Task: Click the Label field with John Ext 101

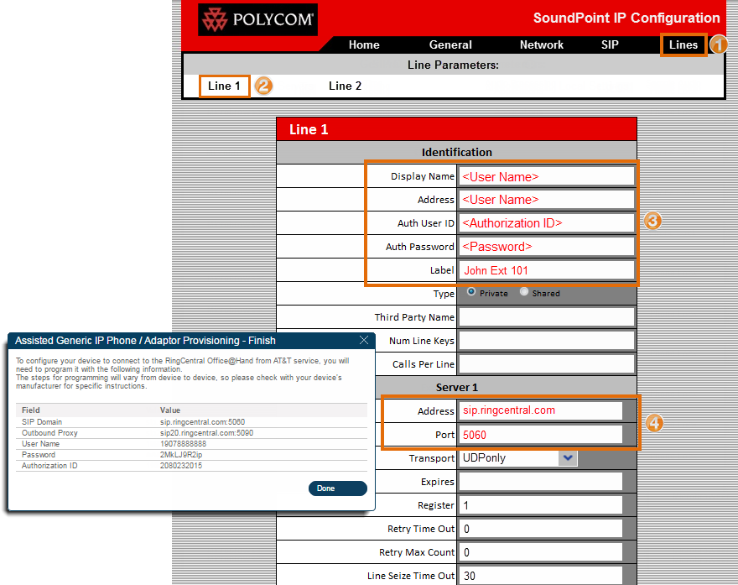Action: point(547,270)
